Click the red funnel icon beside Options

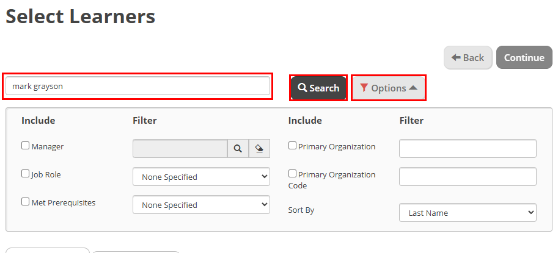point(364,88)
